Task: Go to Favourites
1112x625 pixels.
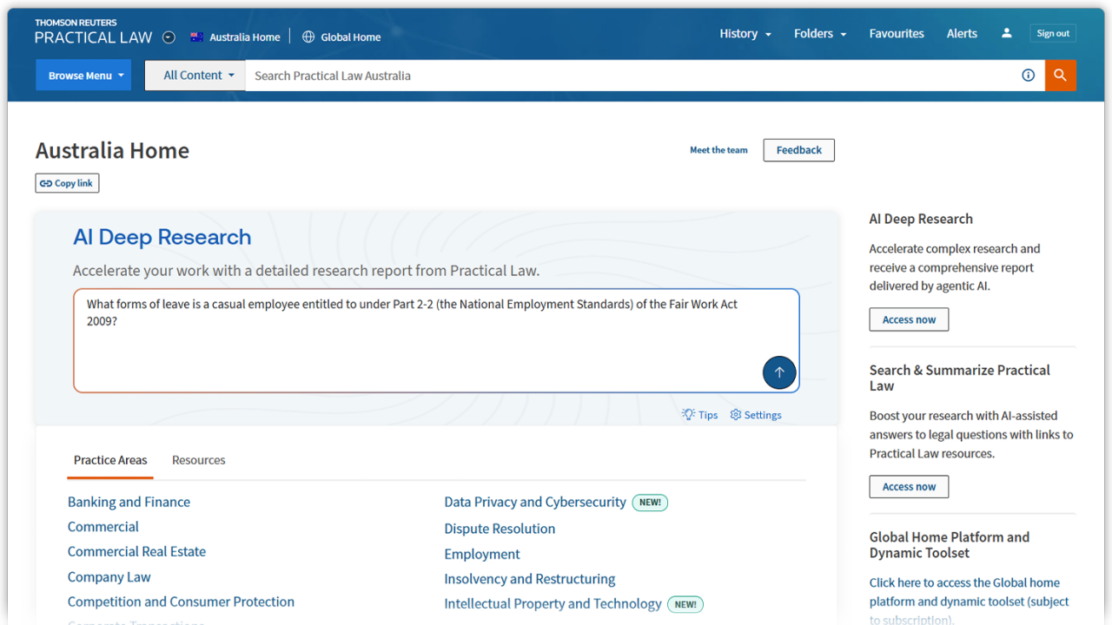Action: pyautogui.click(x=897, y=33)
